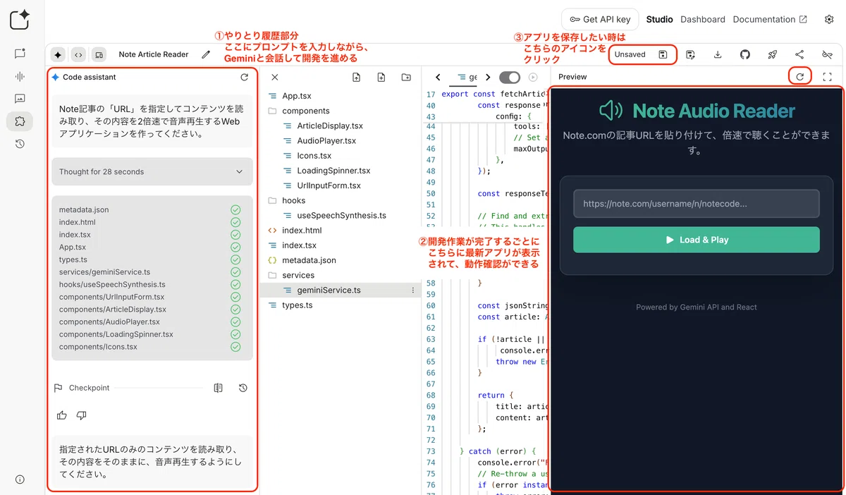
Task: Open useSpeechSynthesis.ts in file tree
Action: point(341,215)
